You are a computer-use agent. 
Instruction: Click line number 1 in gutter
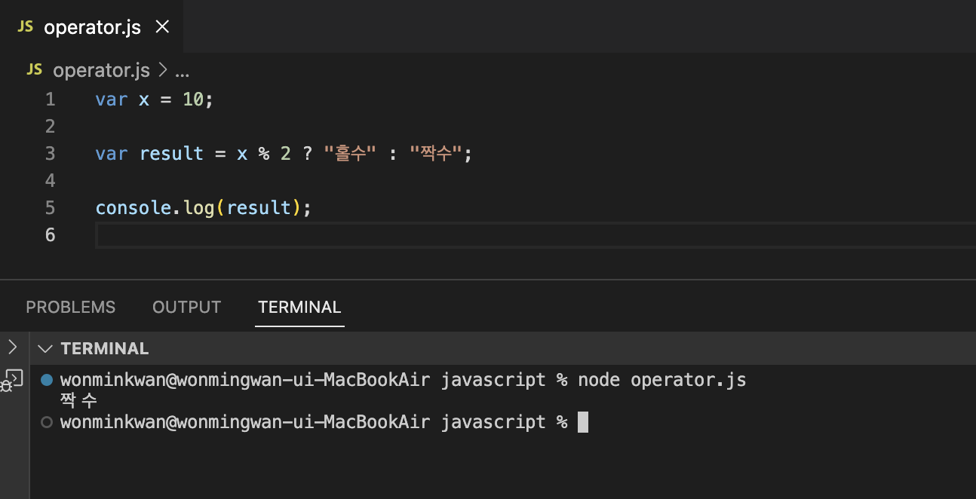(50, 99)
